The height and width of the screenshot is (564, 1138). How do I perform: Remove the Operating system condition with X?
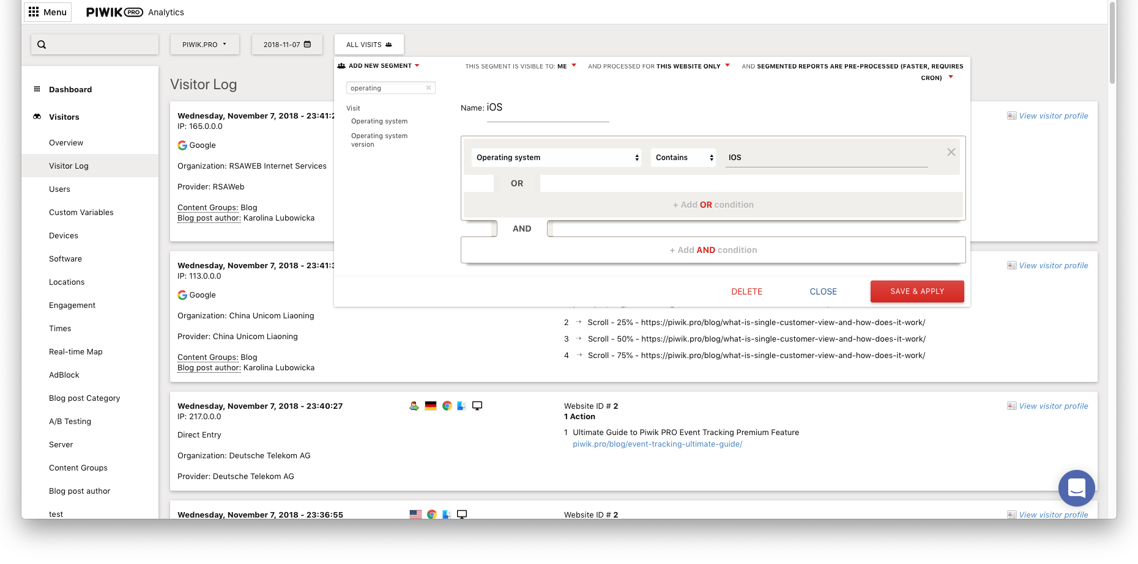pos(951,152)
